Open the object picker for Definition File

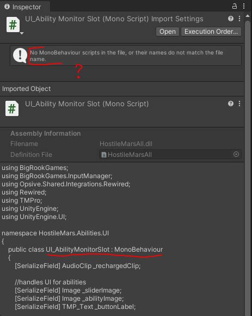click(236, 154)
